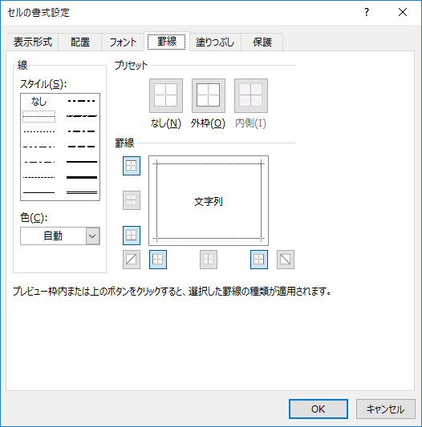Click inside the 文字列 border preview
Image resolution: width=422 pixels, height=427 pixels.
coord(209,201)
